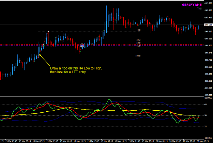Viewport: 213px width, 143px height.
Task: Click the 80.9065 indicator scale value
Action: coord(208,98)
